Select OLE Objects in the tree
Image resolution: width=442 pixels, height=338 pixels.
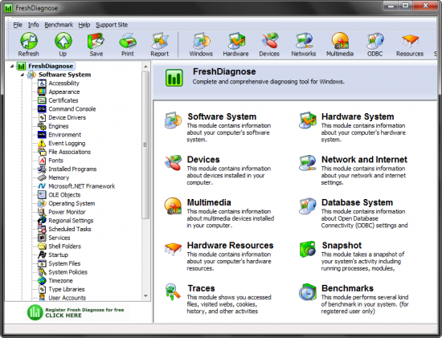point(64,194)
